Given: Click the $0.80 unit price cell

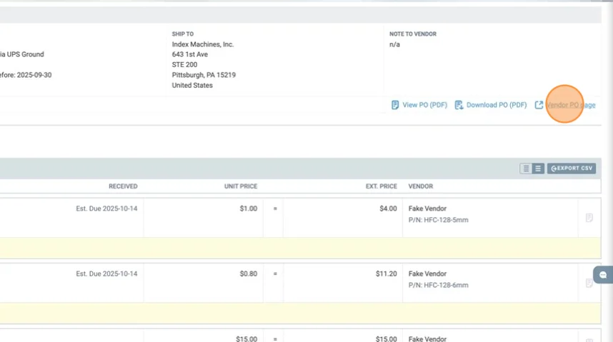Looking at the screenshot, I should (248, 273).
